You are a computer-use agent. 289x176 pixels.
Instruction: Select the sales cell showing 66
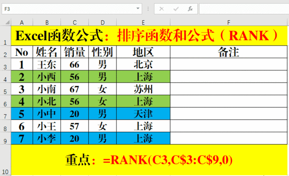75,64
